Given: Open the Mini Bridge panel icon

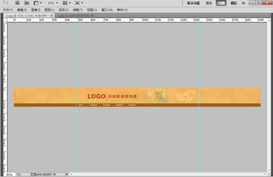Looking at the screenshot, I should click(26, 3).
